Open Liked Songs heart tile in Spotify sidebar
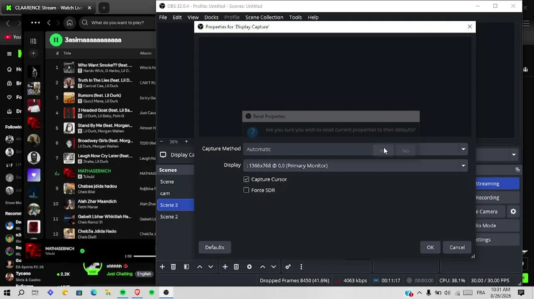This screenshot has width=534, height=299. click(x=34, y=175)
